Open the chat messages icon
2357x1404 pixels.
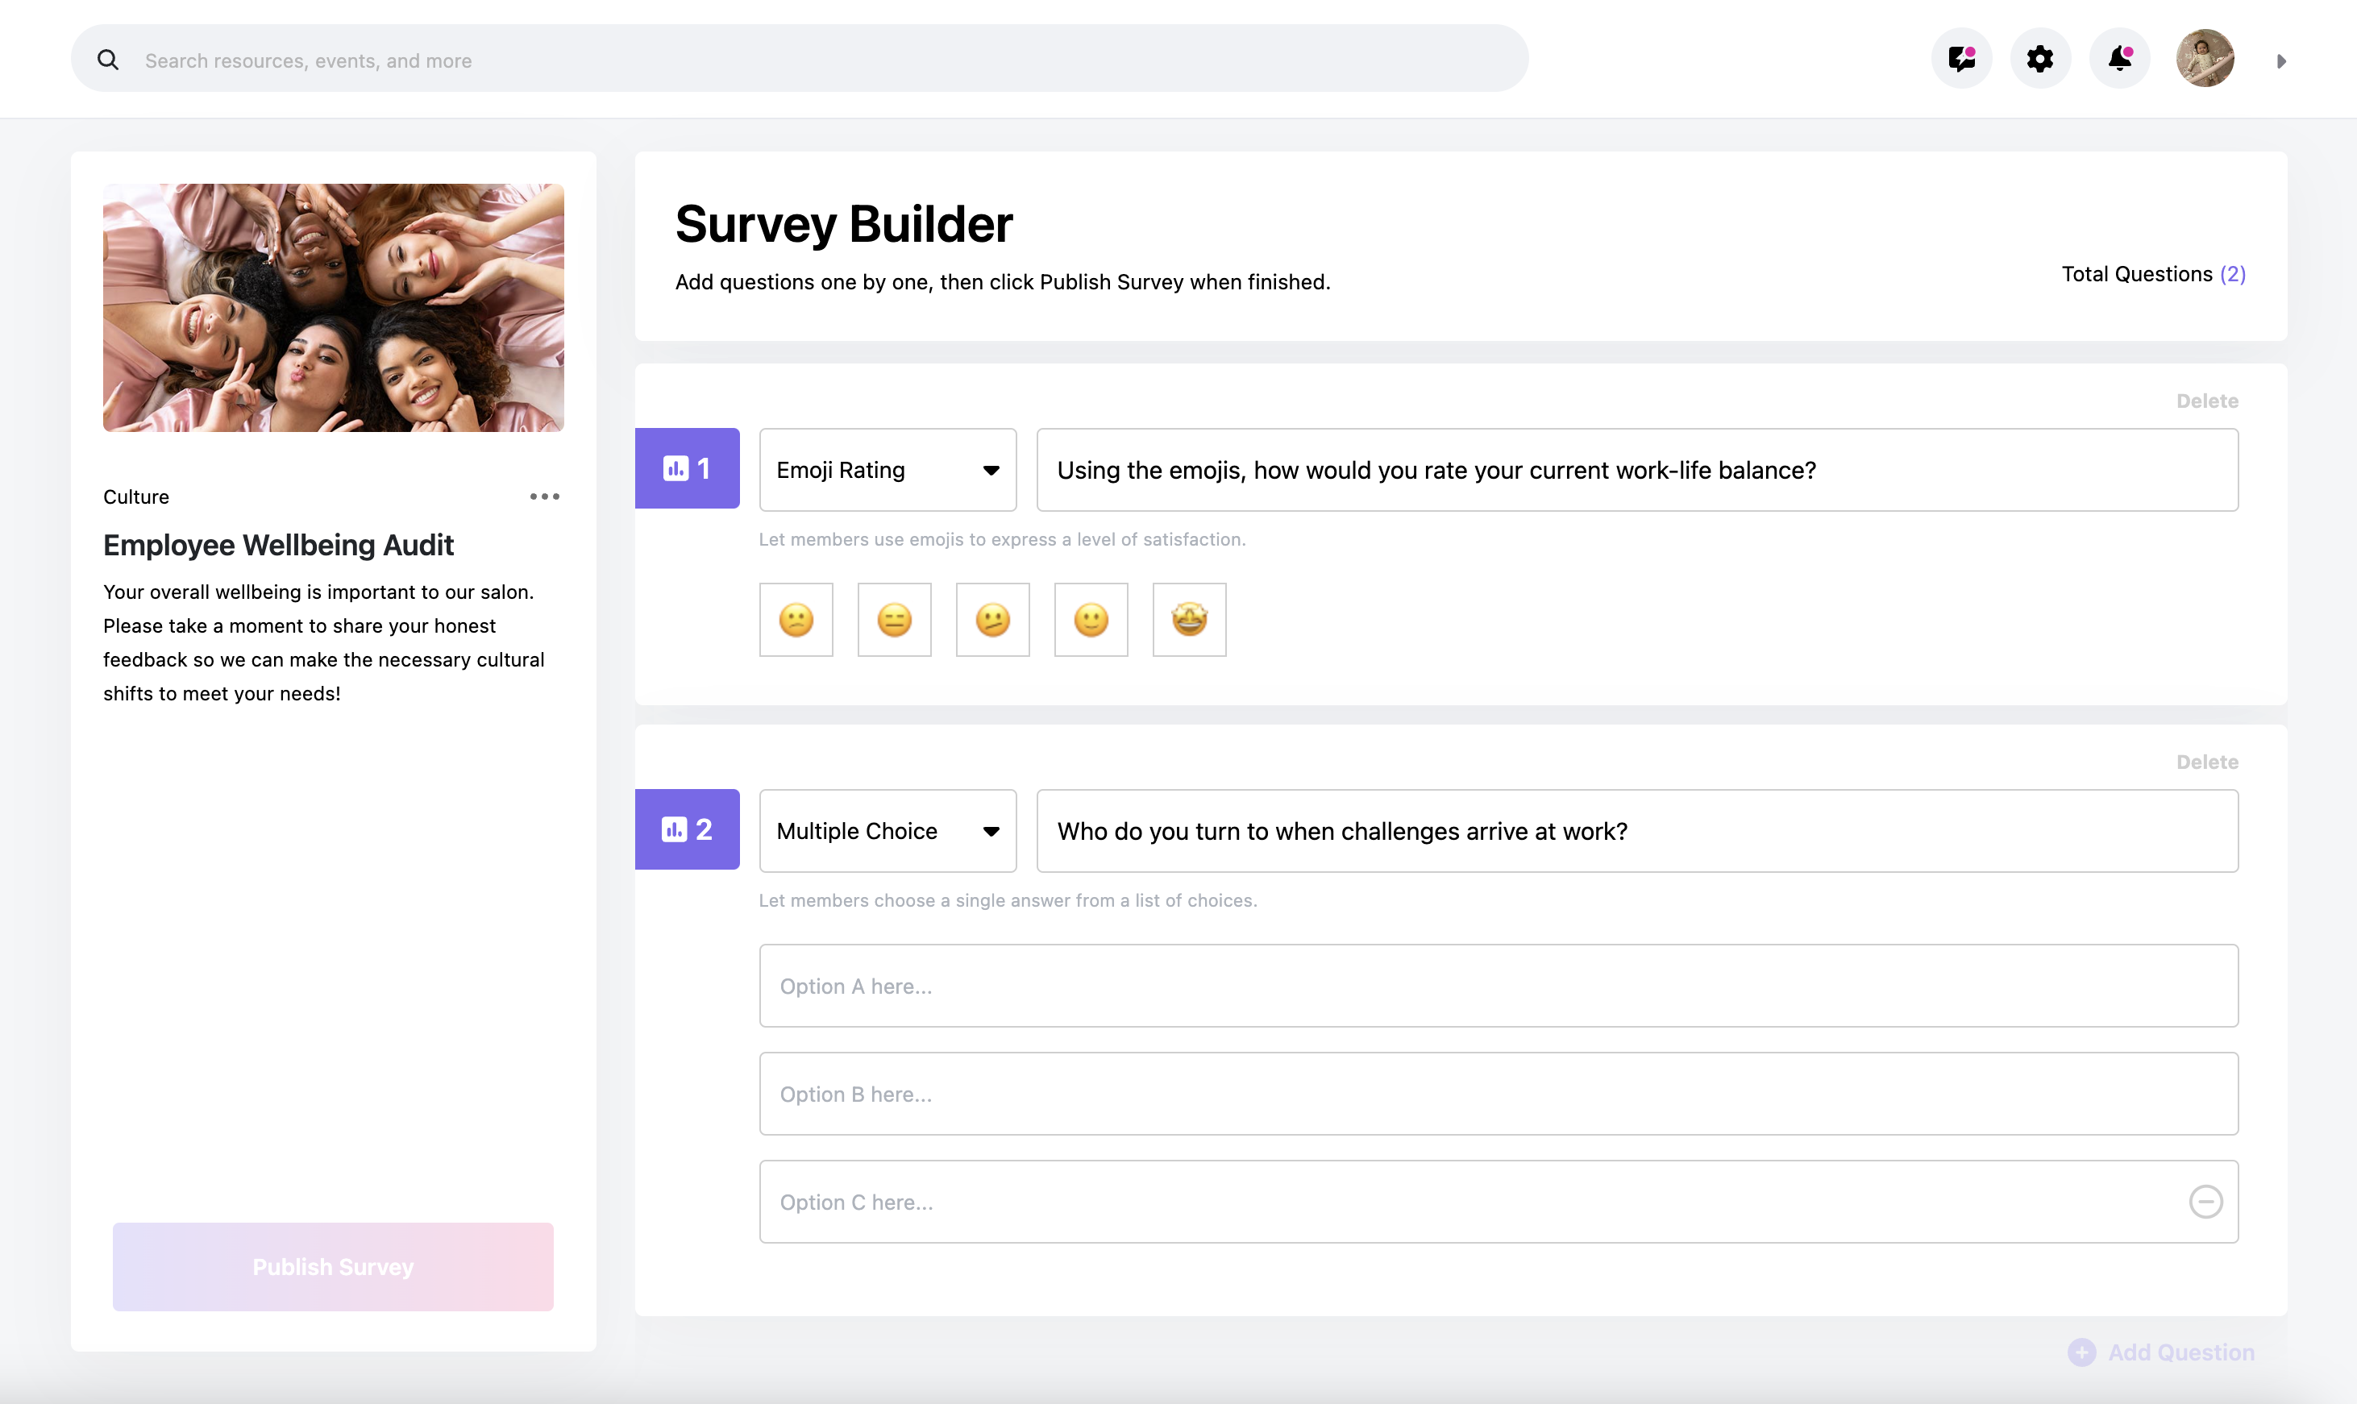[x=1961, y=59]
